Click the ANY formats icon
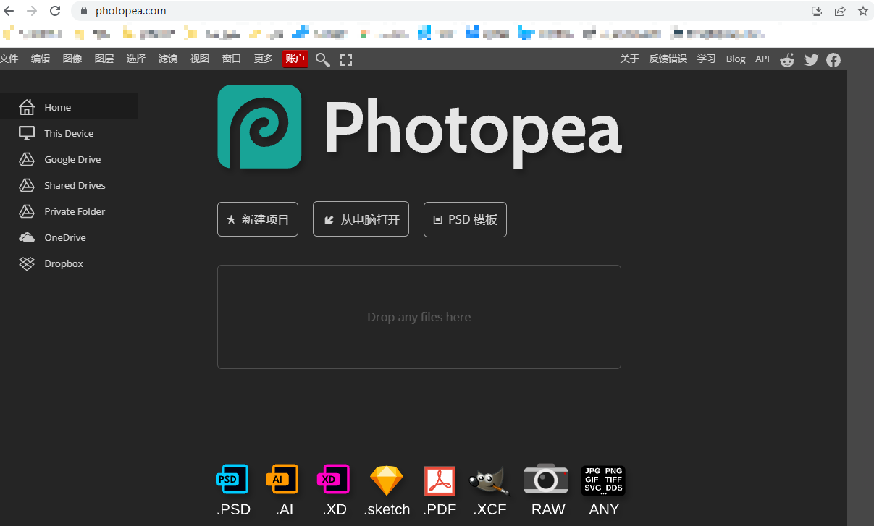The image size is (874, 526). (x=603, y=480)
